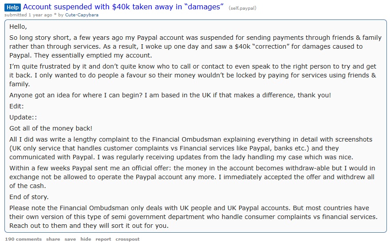Image resolution: width=390 pixels, height=242 pixels.
Task: Click the "Update::" line in the post
Action: (x=23, y=117)
